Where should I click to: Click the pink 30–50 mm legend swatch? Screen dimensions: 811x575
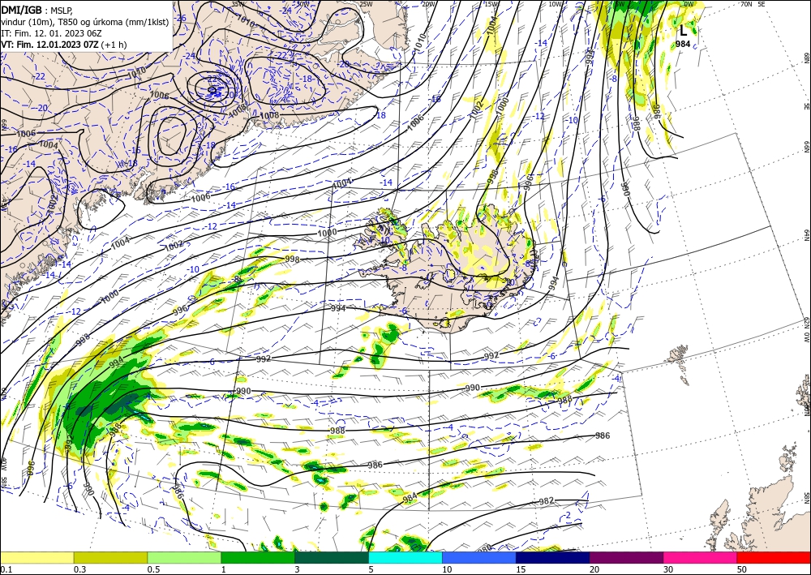(x=701, y=557)
